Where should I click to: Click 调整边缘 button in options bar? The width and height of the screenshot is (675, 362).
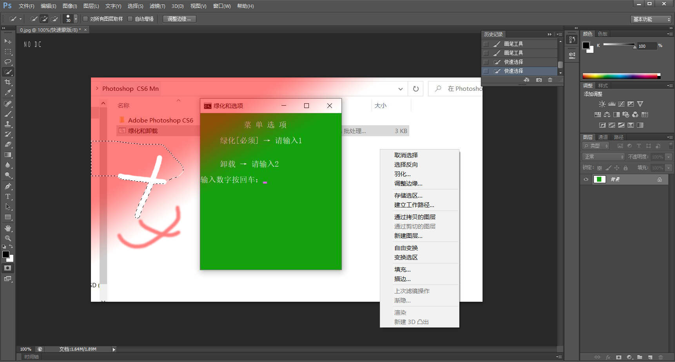(179, 19)
